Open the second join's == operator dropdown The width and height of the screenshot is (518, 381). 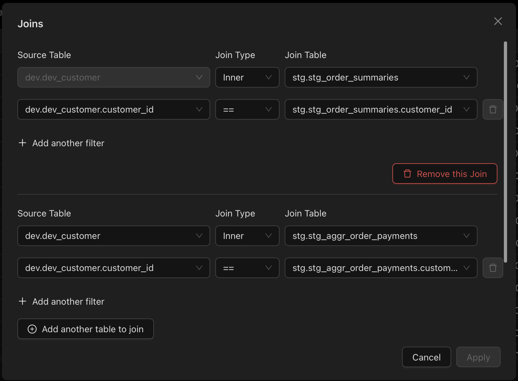pos(247,268)
